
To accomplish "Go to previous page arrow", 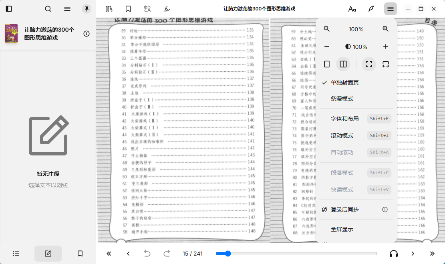I will (x=128, y=254).
